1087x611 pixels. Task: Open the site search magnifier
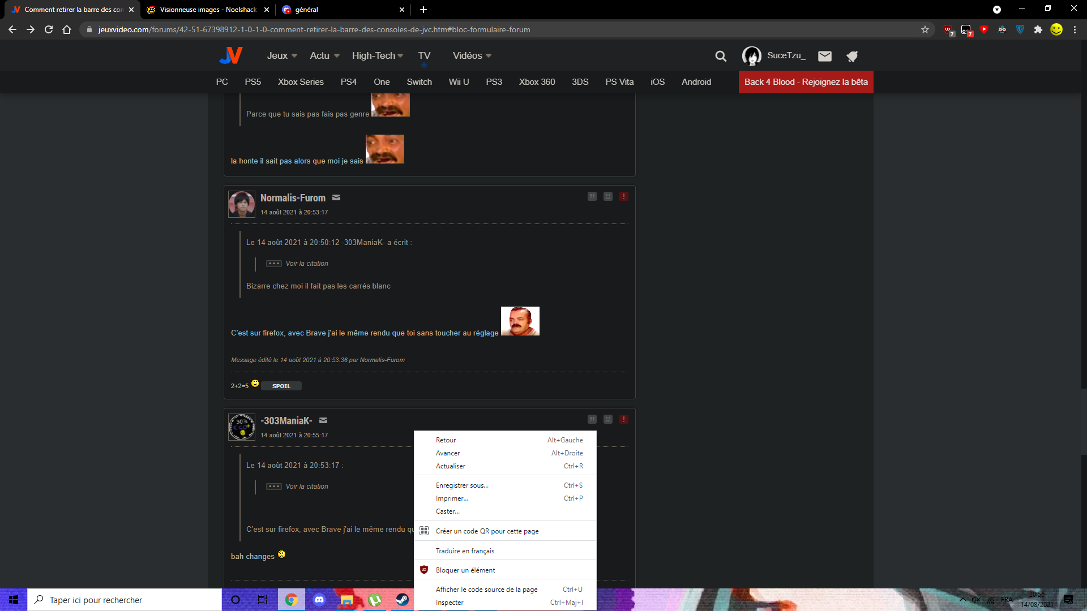point(720,56)
